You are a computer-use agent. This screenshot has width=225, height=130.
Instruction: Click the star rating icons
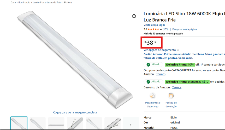coord(153,29)
